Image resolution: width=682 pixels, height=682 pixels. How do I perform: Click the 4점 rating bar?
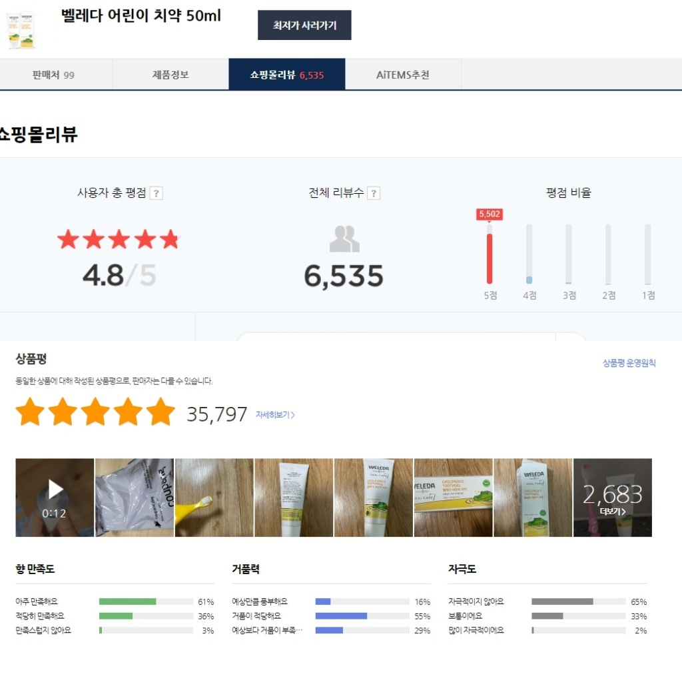[529, 254]
